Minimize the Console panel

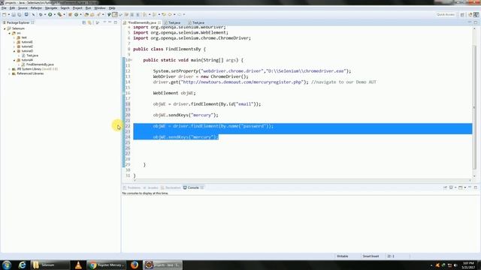[x=470, y=187]
